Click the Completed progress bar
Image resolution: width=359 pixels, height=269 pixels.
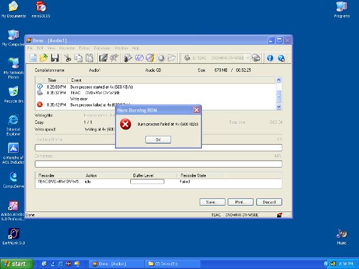pyautogui.click(x=158, y=164)
